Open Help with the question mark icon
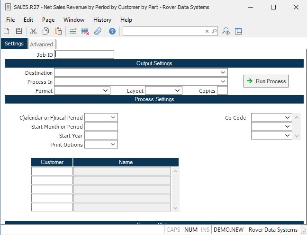 (x=112, y=31)
